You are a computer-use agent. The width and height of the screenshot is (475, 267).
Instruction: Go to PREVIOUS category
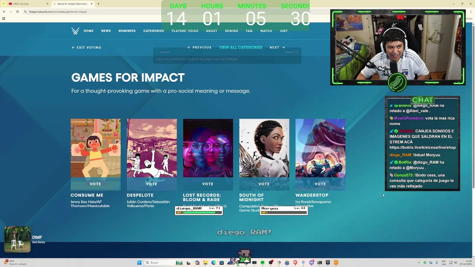coord(199,47)
